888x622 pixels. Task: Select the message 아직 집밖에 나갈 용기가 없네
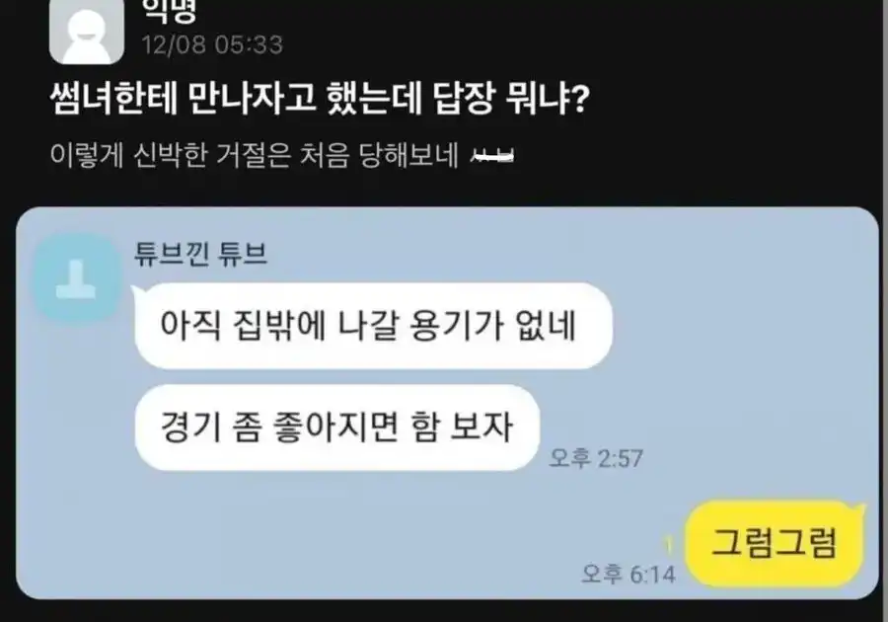373,326
